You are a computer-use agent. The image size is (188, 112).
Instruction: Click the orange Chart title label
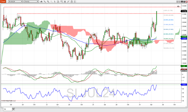3,2
